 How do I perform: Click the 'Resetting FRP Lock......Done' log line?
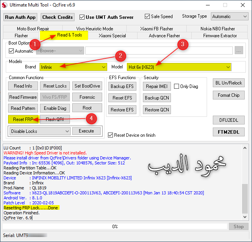click(31, 208)
